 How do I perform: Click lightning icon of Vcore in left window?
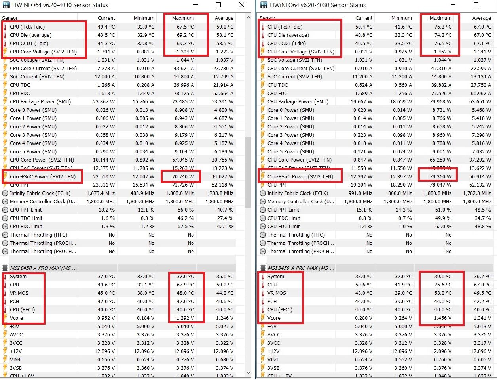[5, 318]
